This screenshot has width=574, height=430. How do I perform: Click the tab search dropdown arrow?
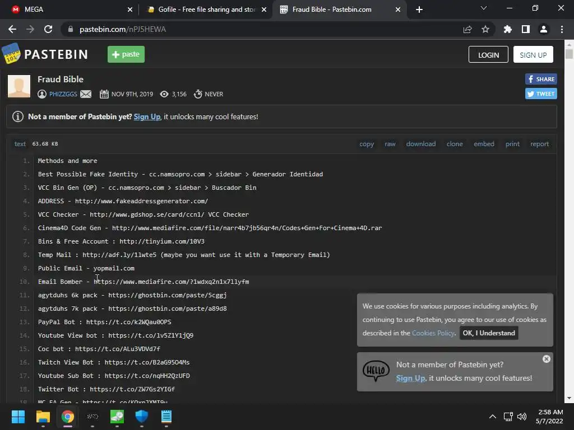coord(484,8)
